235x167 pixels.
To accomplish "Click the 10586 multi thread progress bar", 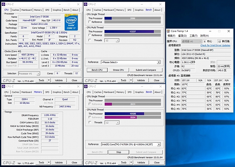I will (x=133, y=114).
